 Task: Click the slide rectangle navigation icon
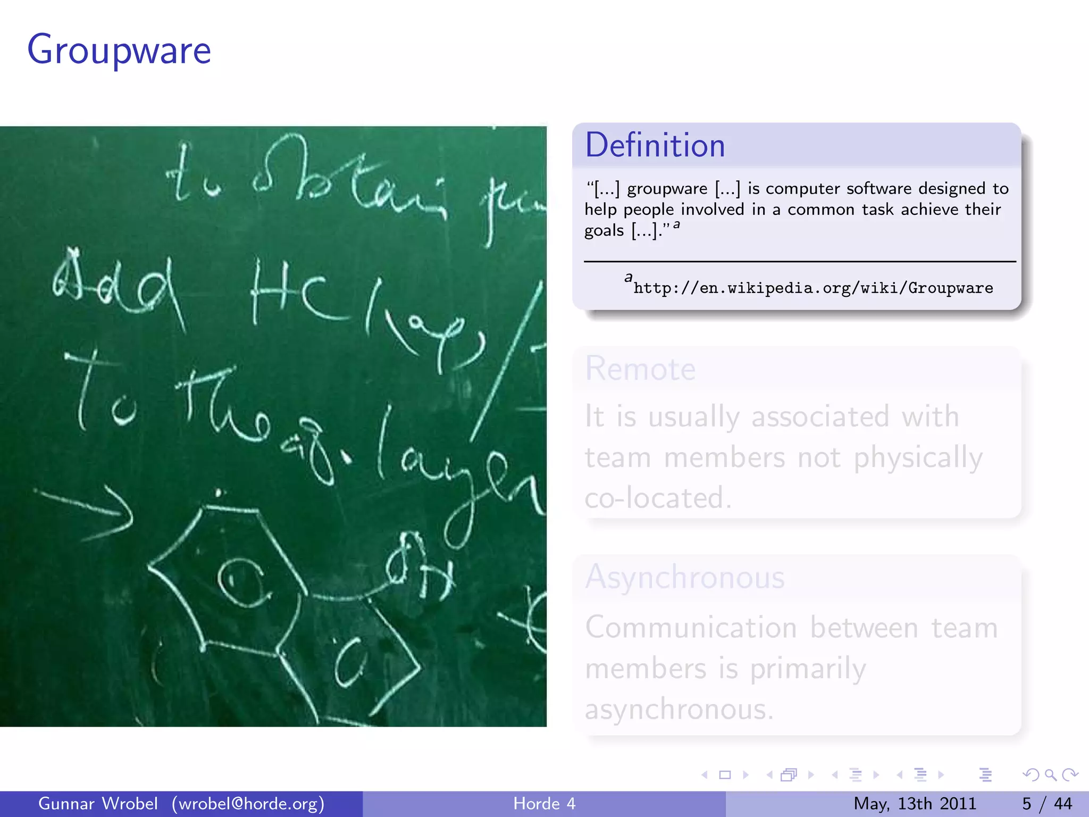tap(725, 775)
